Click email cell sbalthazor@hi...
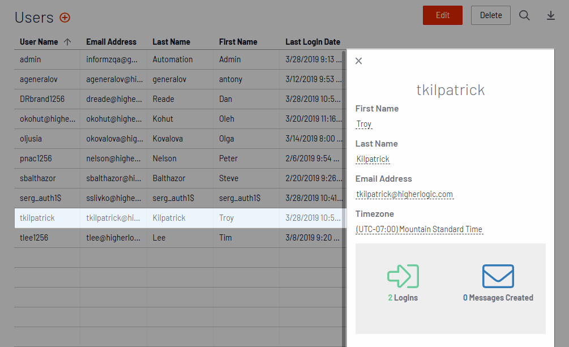Screen dimensions: 569x347 tap(113, 178)
